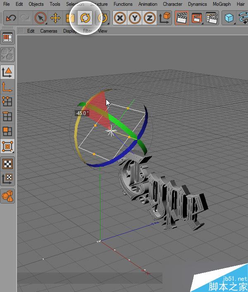248x292 pixels.
Task: Toggle Y axis lock
Action: tap(135, 18)
